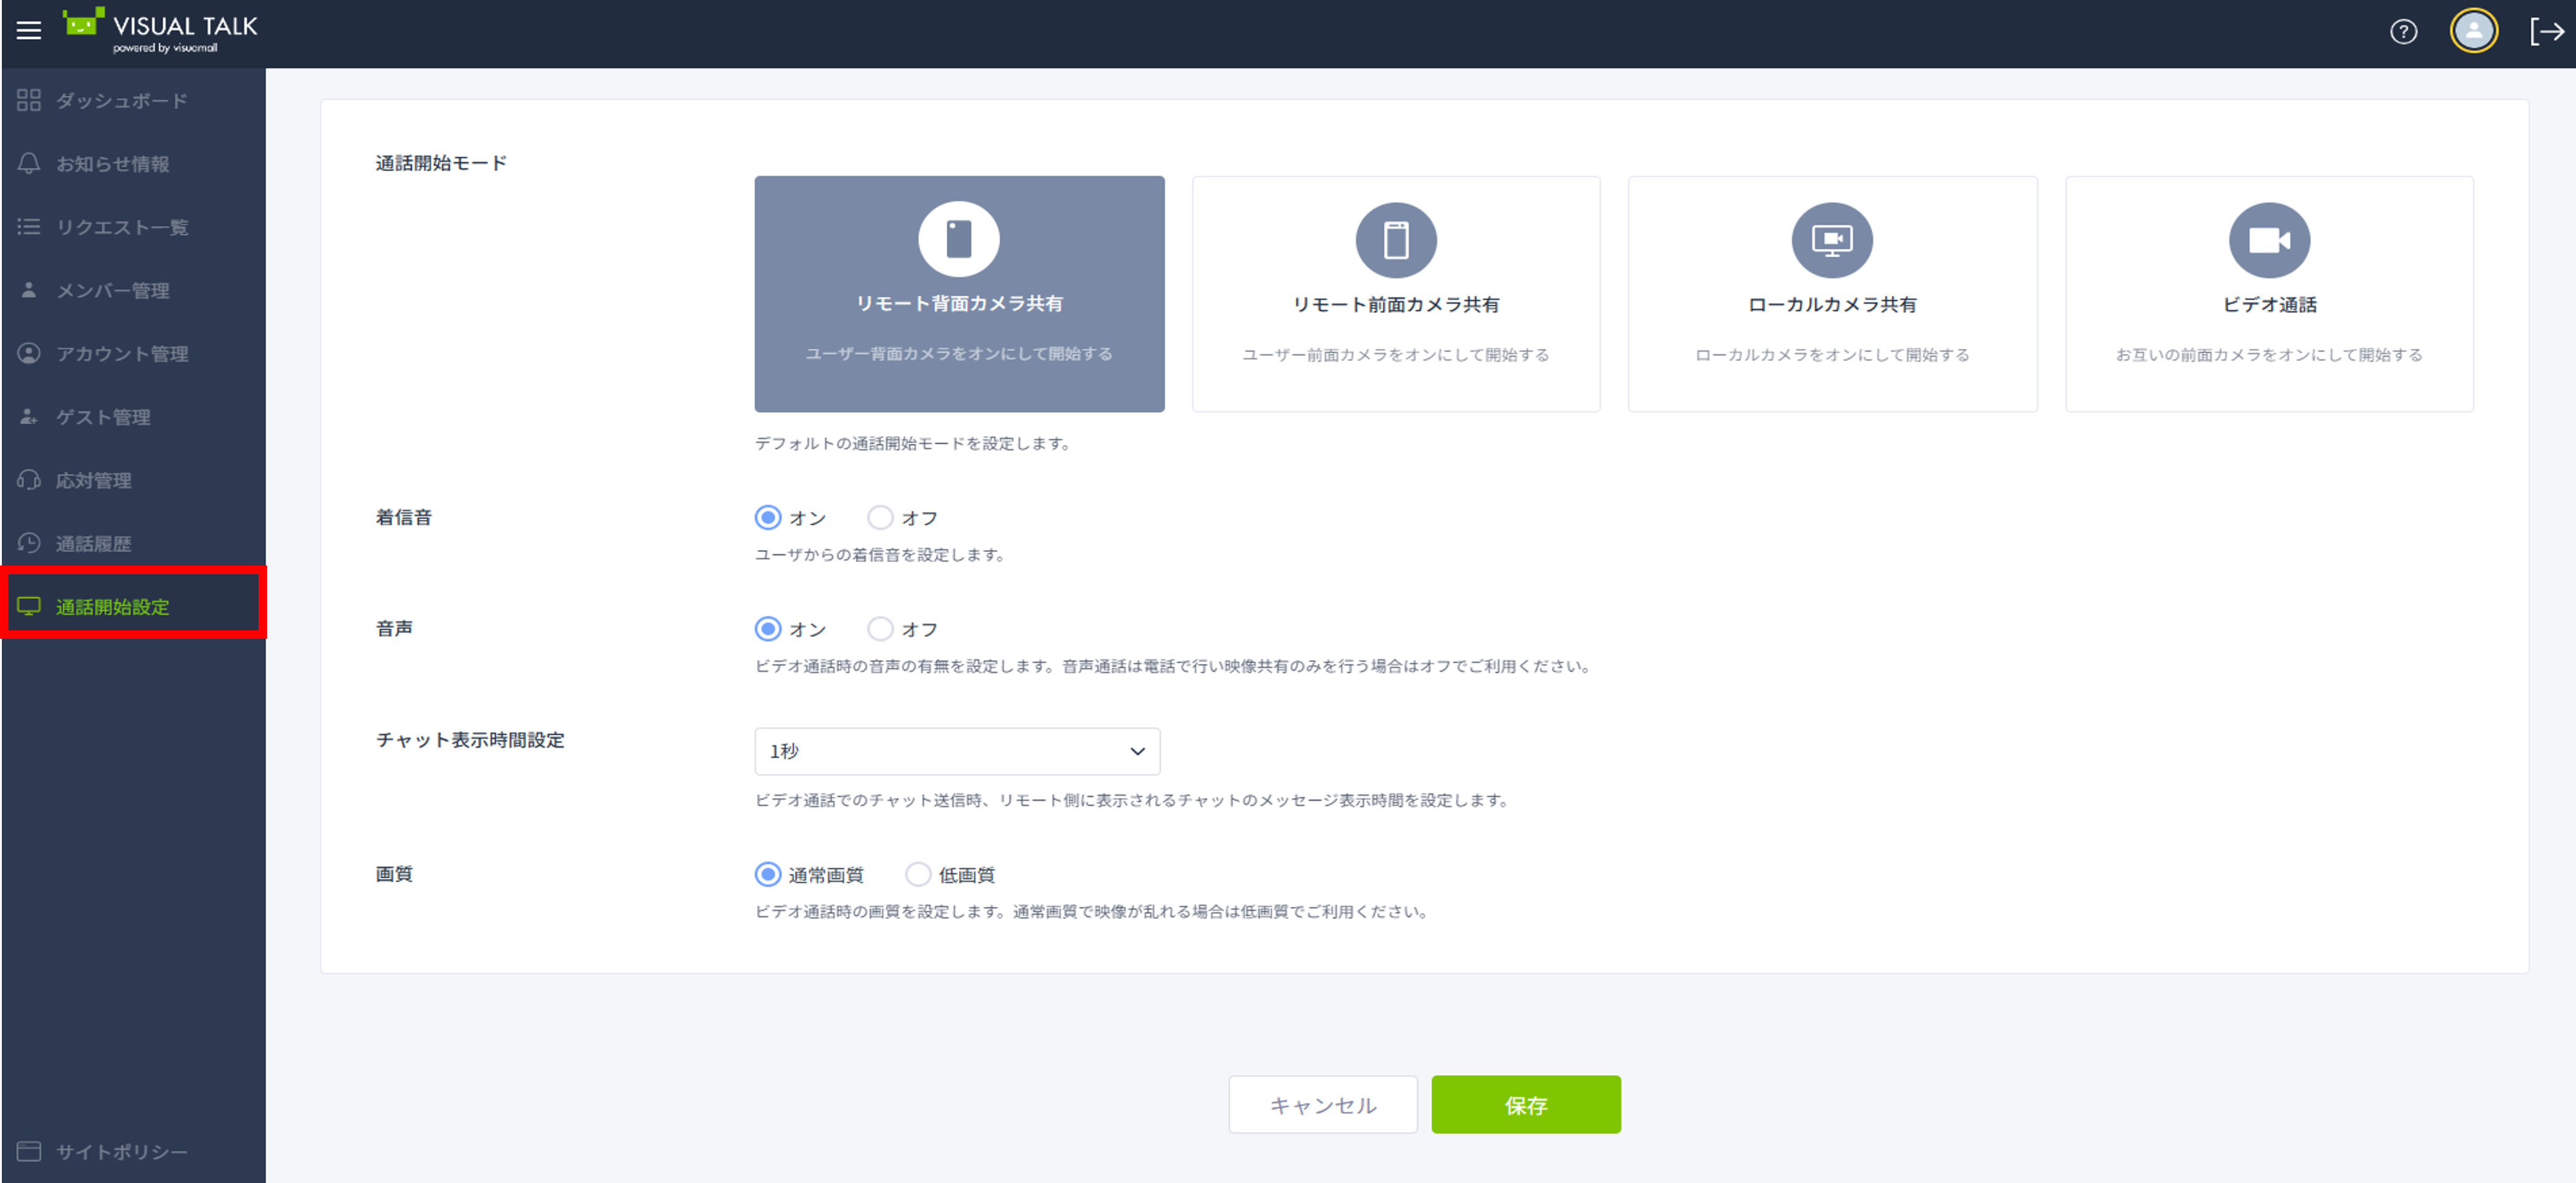Open the hamburger menu
The height and width of the screenshot is (1183, 2576).
28,30
